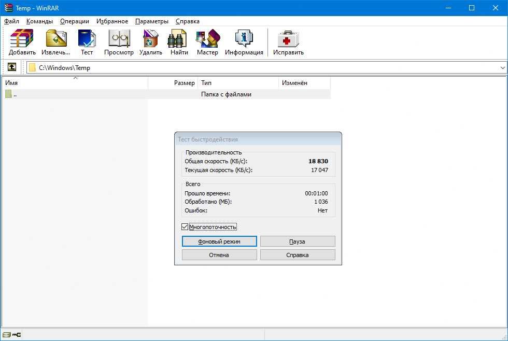Click the overall speed value 18 830

click(318, 161)
